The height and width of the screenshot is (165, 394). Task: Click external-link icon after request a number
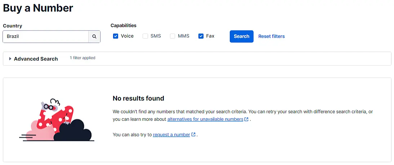point(193,135)
